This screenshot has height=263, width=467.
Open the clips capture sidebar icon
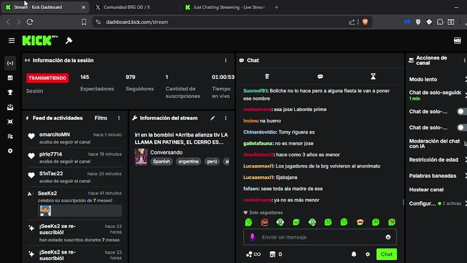pyautogui.click(x=10, y=122)
